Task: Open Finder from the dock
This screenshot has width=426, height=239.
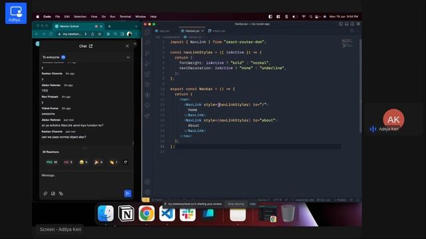Action: coord(106,213)
